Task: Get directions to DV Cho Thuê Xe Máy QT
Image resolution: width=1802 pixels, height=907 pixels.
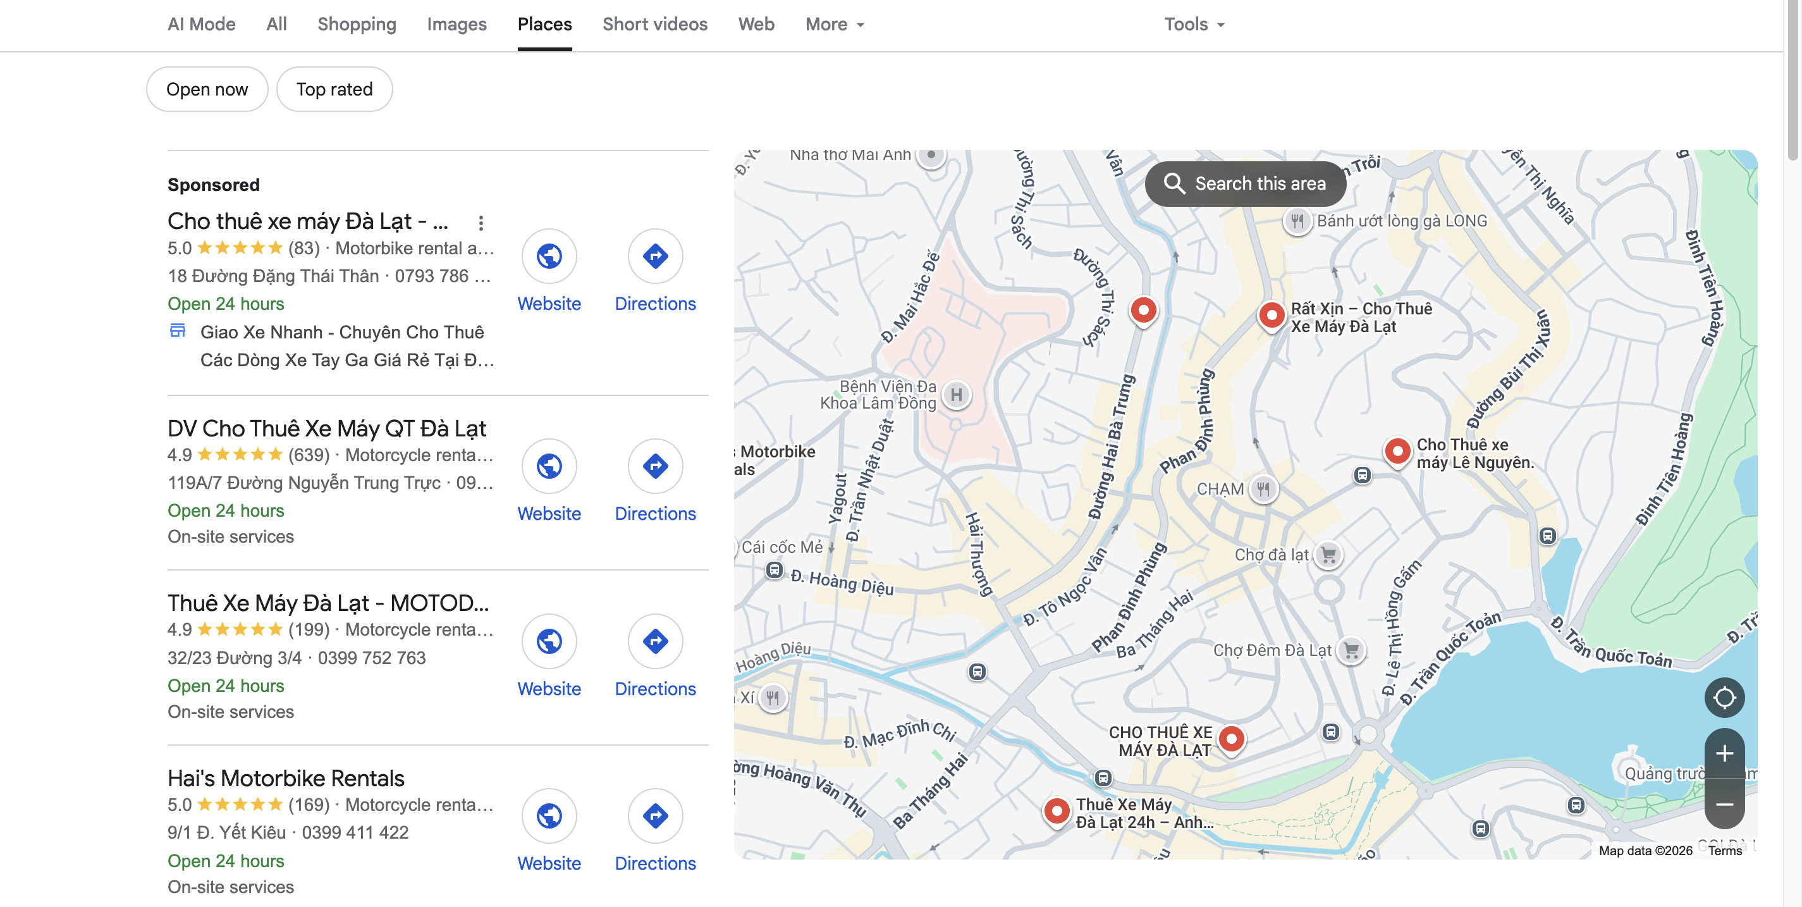Action: tap(655, 467)
